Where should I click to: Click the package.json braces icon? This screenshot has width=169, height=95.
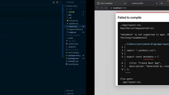click(x=67, y=58)
